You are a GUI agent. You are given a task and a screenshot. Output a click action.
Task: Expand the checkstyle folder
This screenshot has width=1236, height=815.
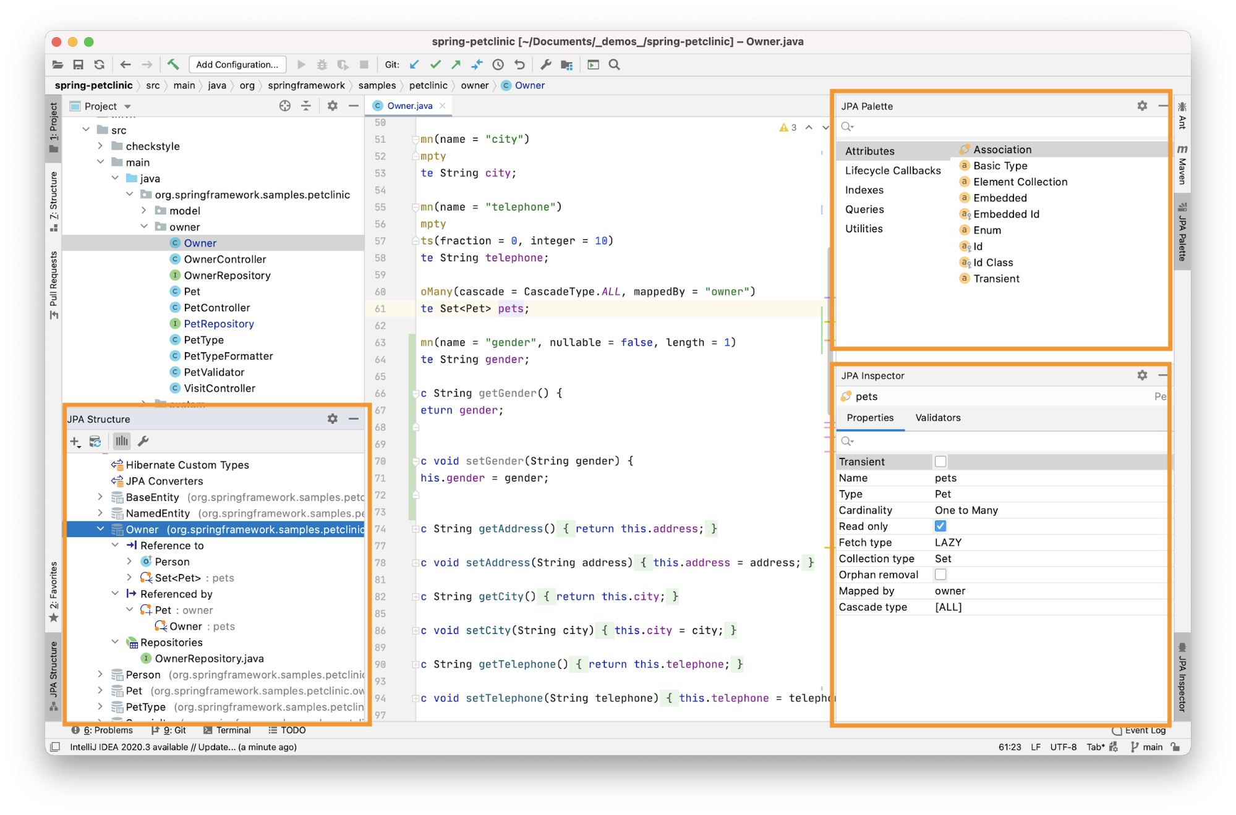coord(100,146)
